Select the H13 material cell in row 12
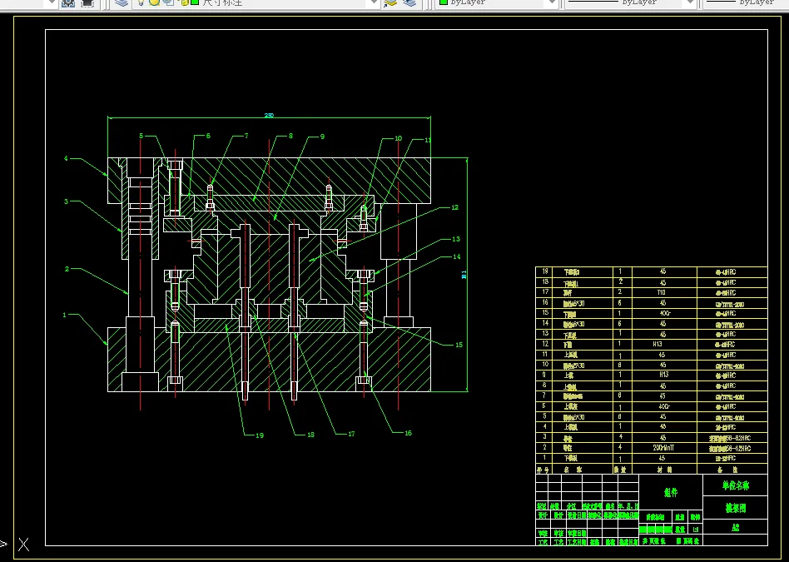 click(x=657, y=345)
